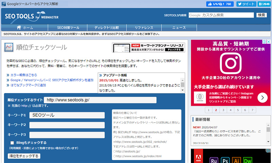The width and height of the screenshot is (272, 163).
Task: Click the アップデート情報 scrollbar thumb
Action: coord(183,85)
